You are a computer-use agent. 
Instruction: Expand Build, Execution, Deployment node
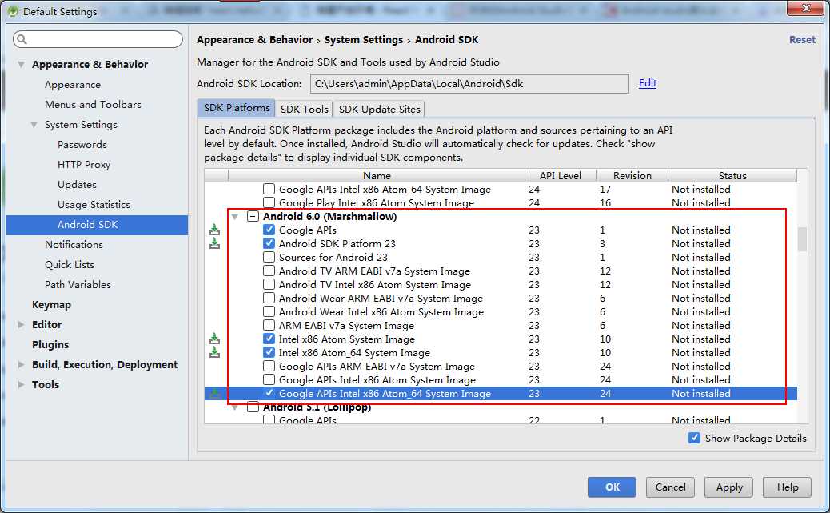21,365
